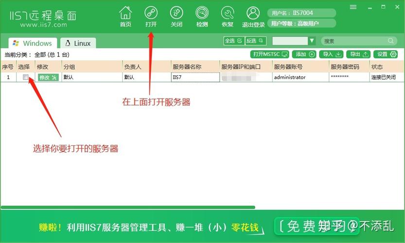Select the IIS7 server name cell
Image resolution: width=405 pixels, height=243 pixels.
click(x=195, y=77)
